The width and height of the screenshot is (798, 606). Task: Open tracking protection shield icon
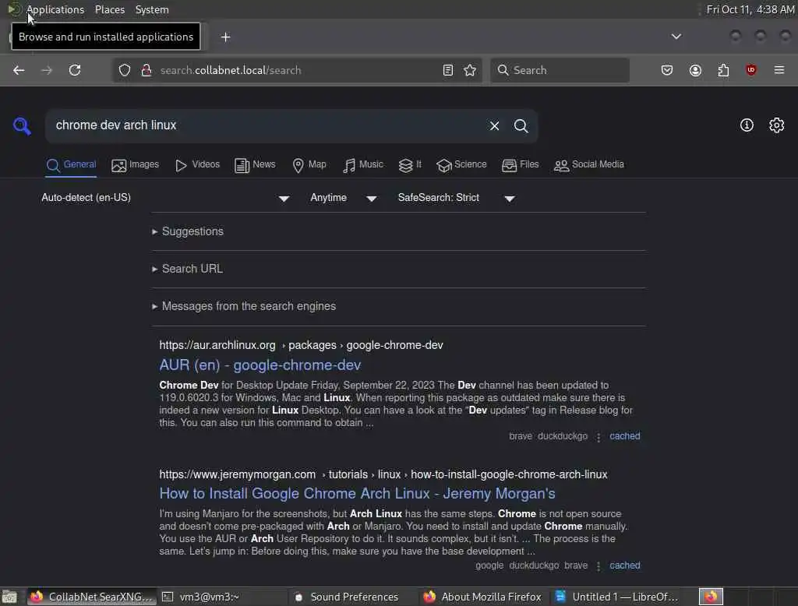(125, 70)
